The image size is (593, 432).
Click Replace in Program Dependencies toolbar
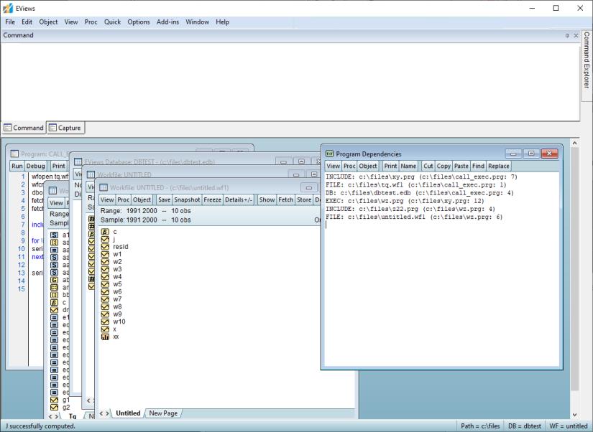pos(499,166)
